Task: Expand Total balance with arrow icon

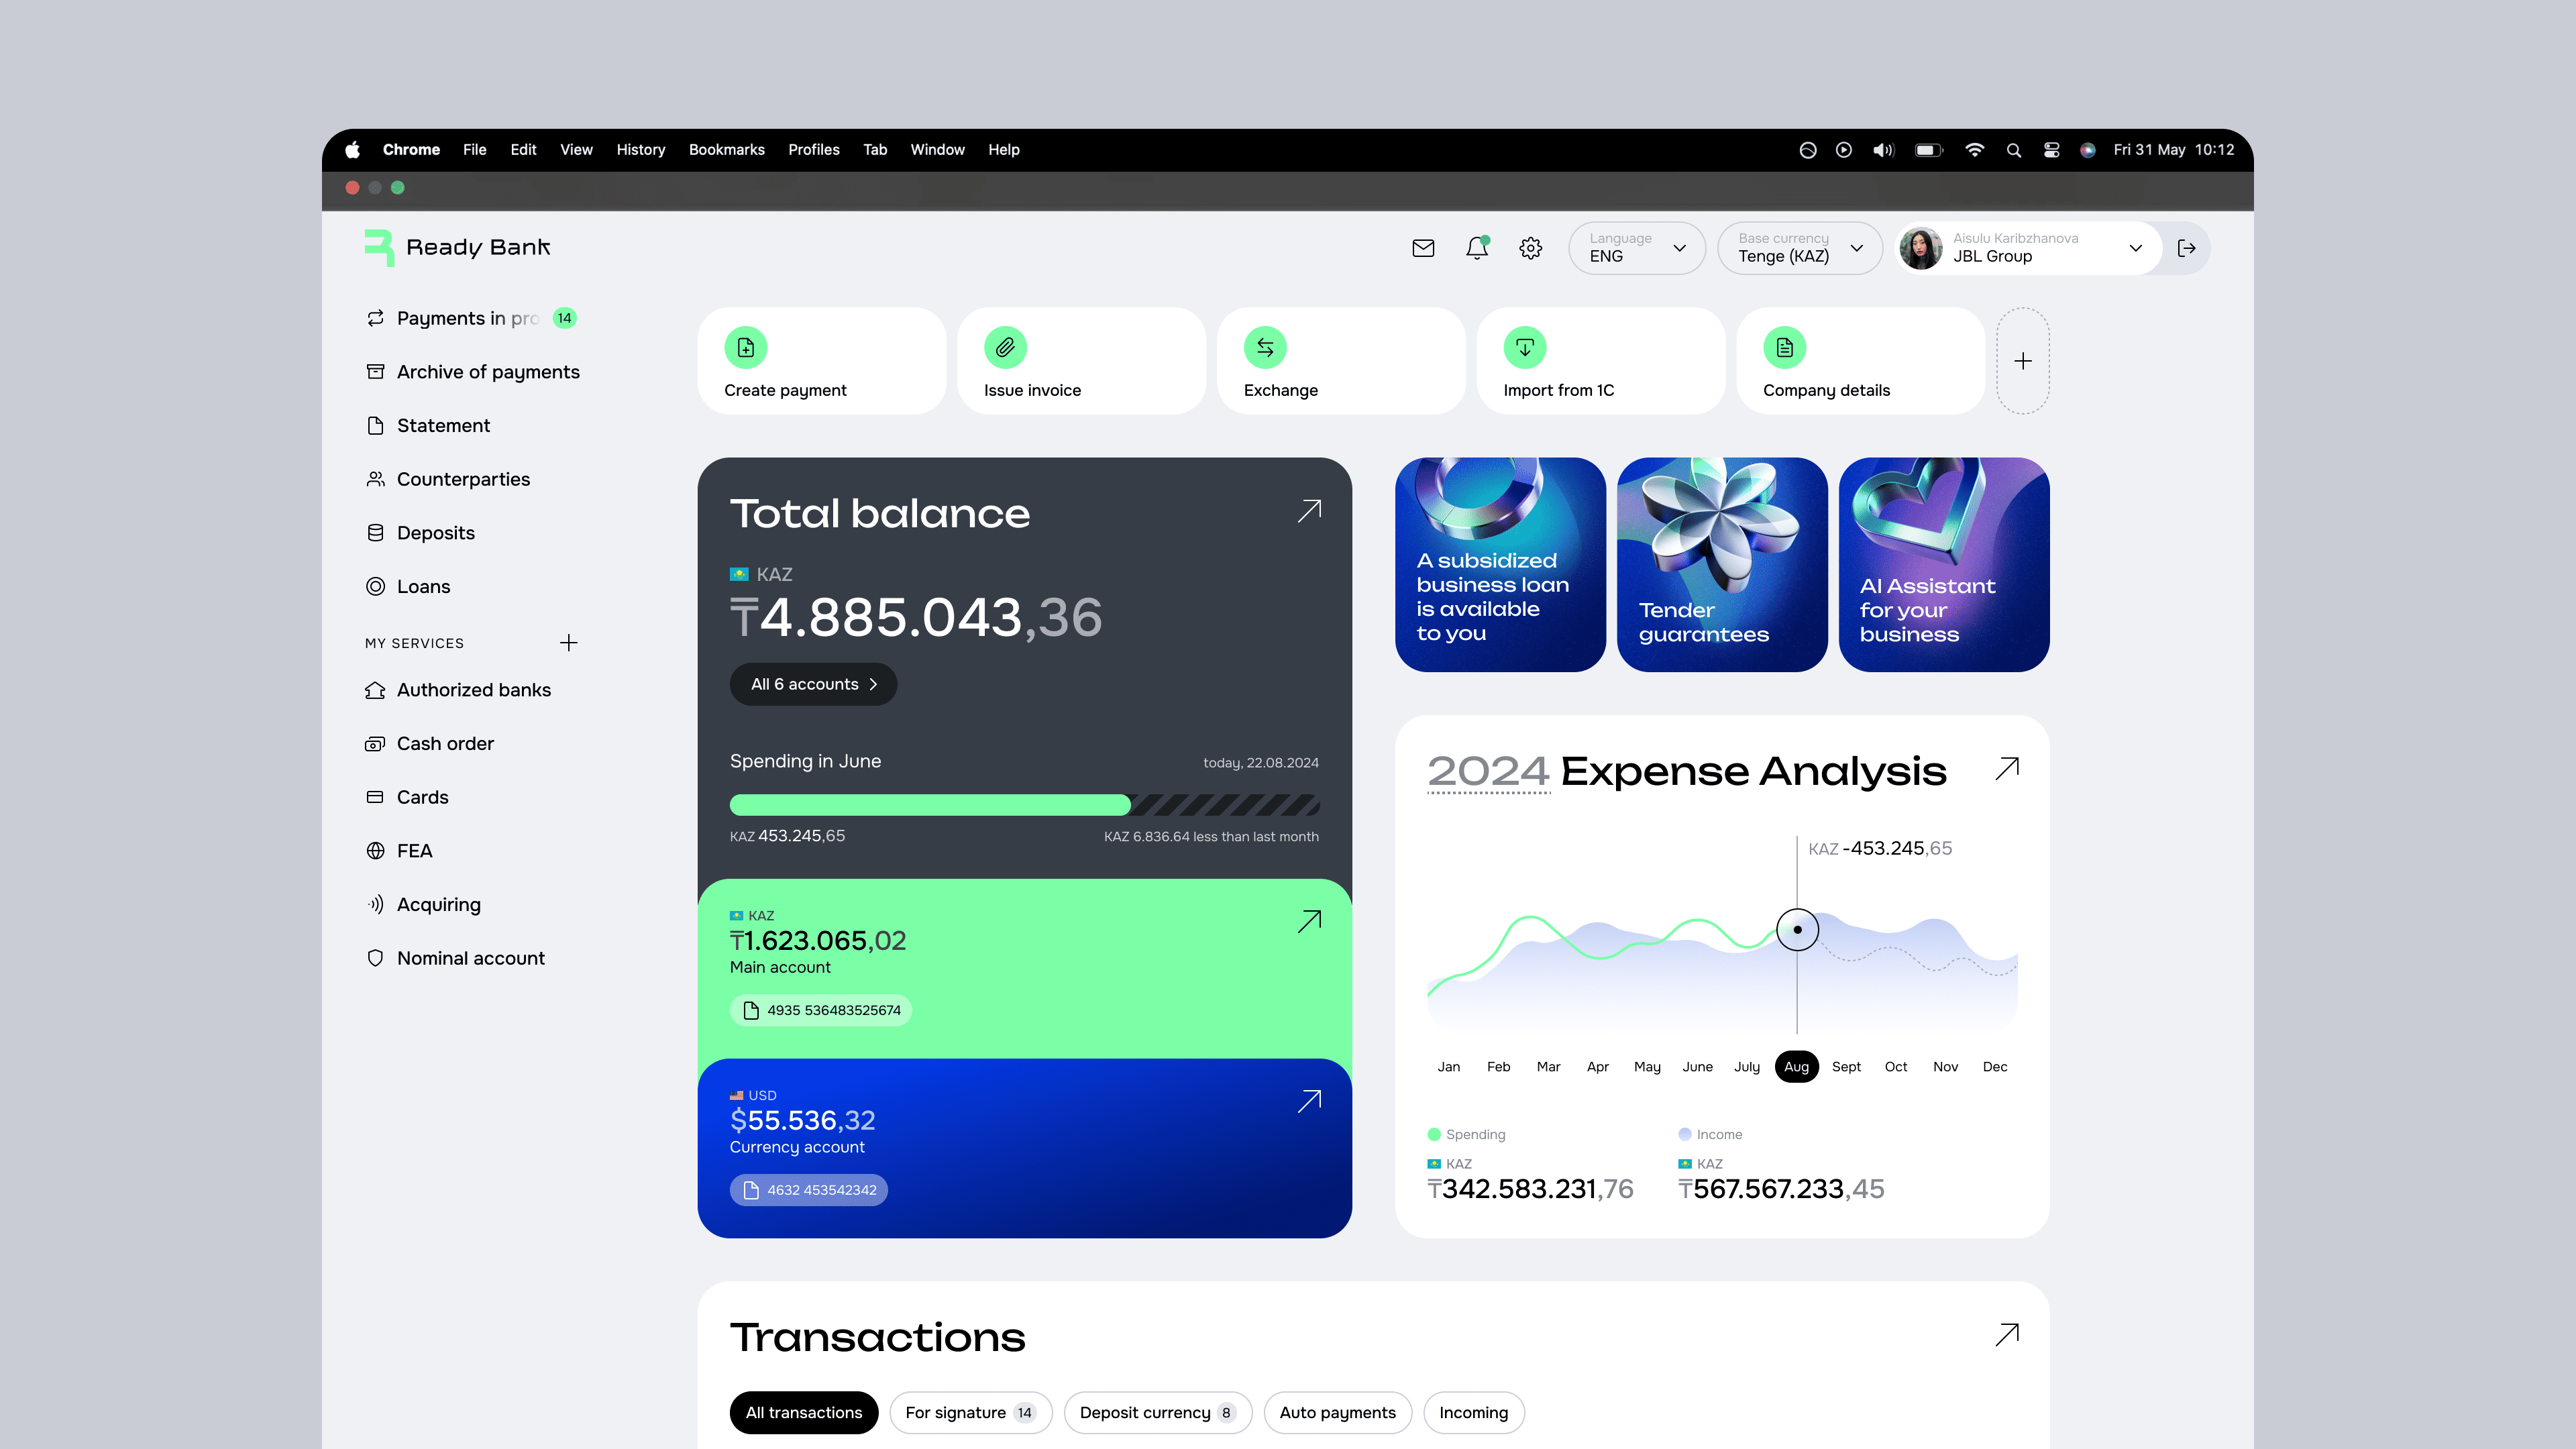Action: coord(1309,511)
